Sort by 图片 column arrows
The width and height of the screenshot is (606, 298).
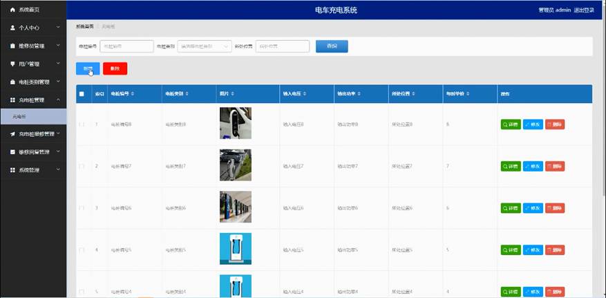tap(232, 93)
